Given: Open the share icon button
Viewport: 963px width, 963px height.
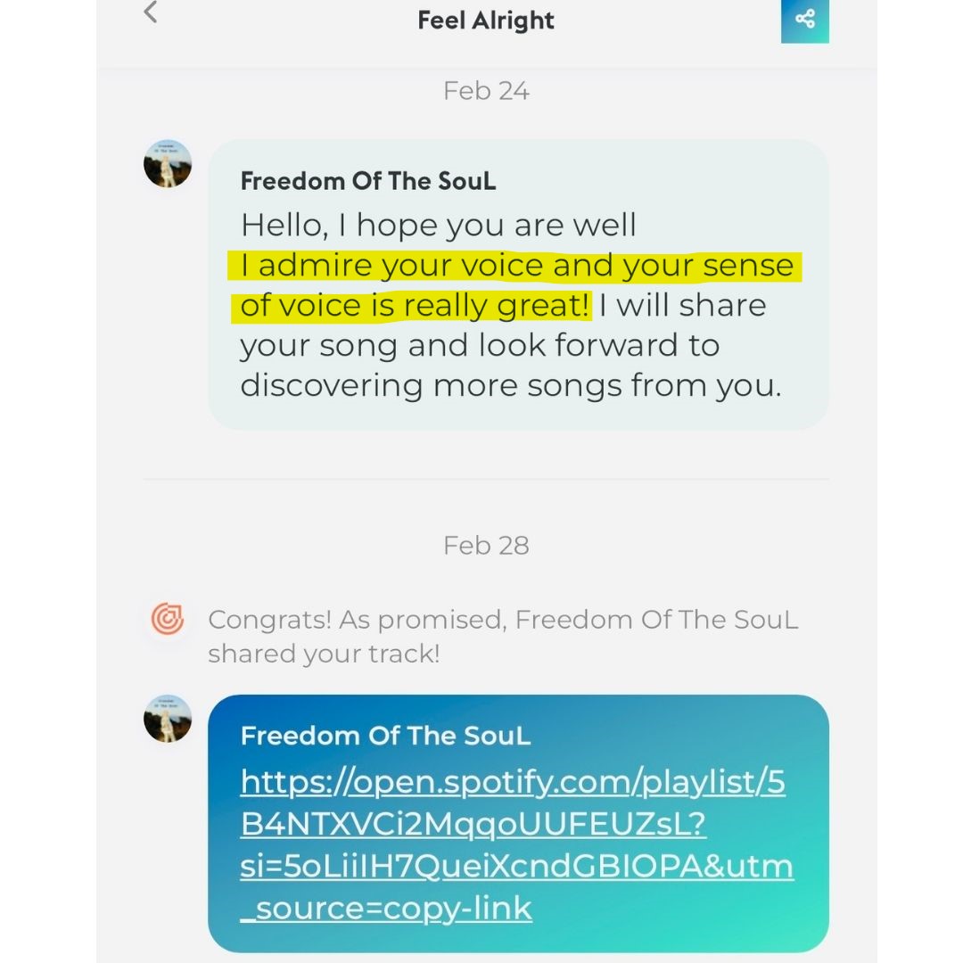Looking at the screenshot, I should click(804, 21).
